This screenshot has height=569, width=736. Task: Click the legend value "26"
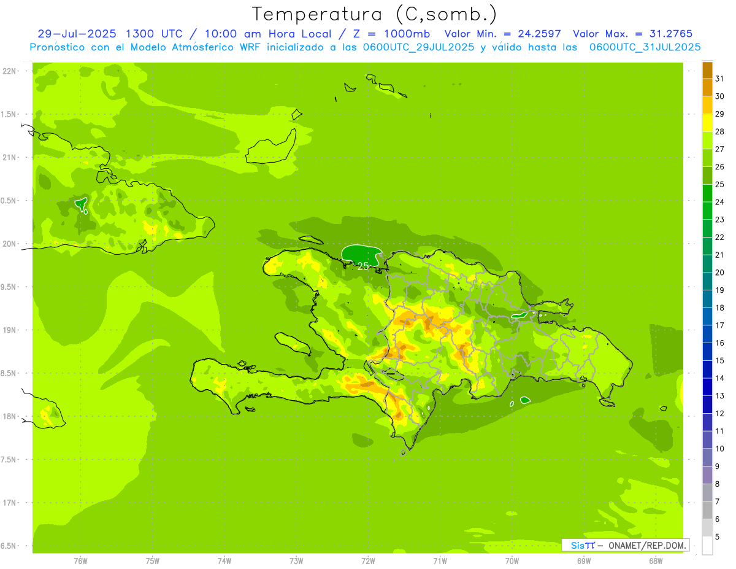(x=720, y=166)
